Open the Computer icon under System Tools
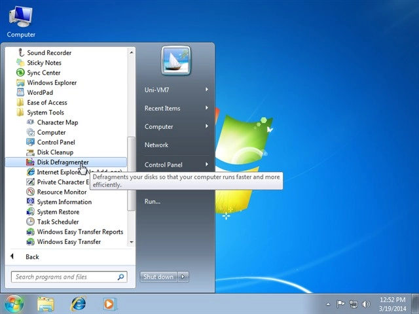Image resolution: width=419 pixels, height=314 pixels. 30,132
